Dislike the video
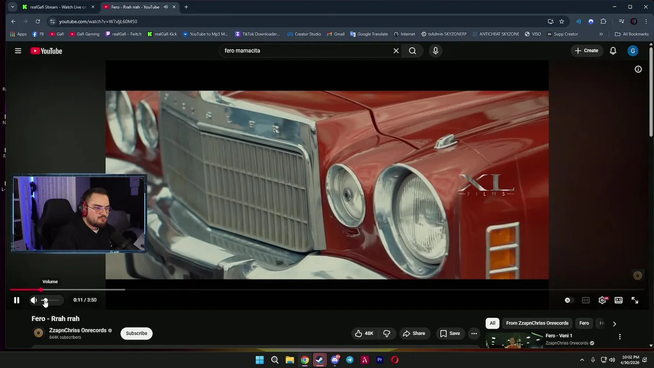This screenshot has width=654, height=368. 387,333
